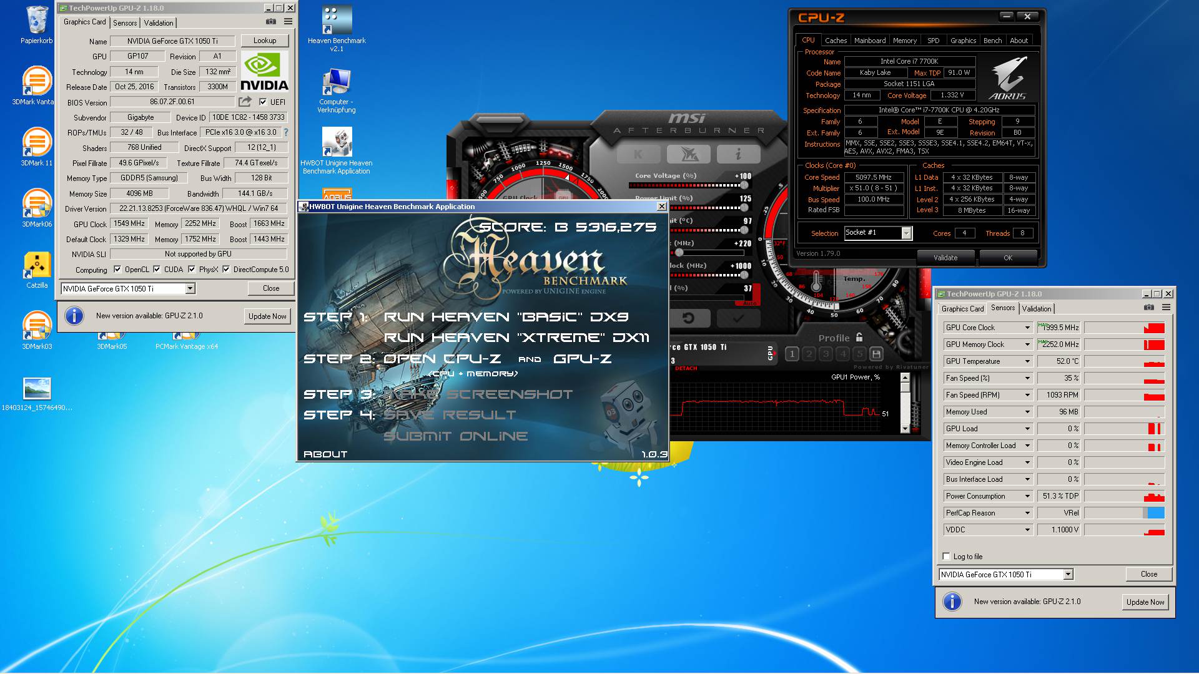The width and height of the screenshot is (1199, 674).
Task: Open Catzilla desktop shortcut
Action: [37, 270]
